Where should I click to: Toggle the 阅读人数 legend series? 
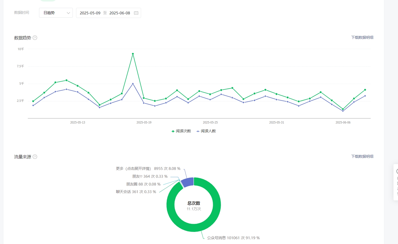point(206,131)
